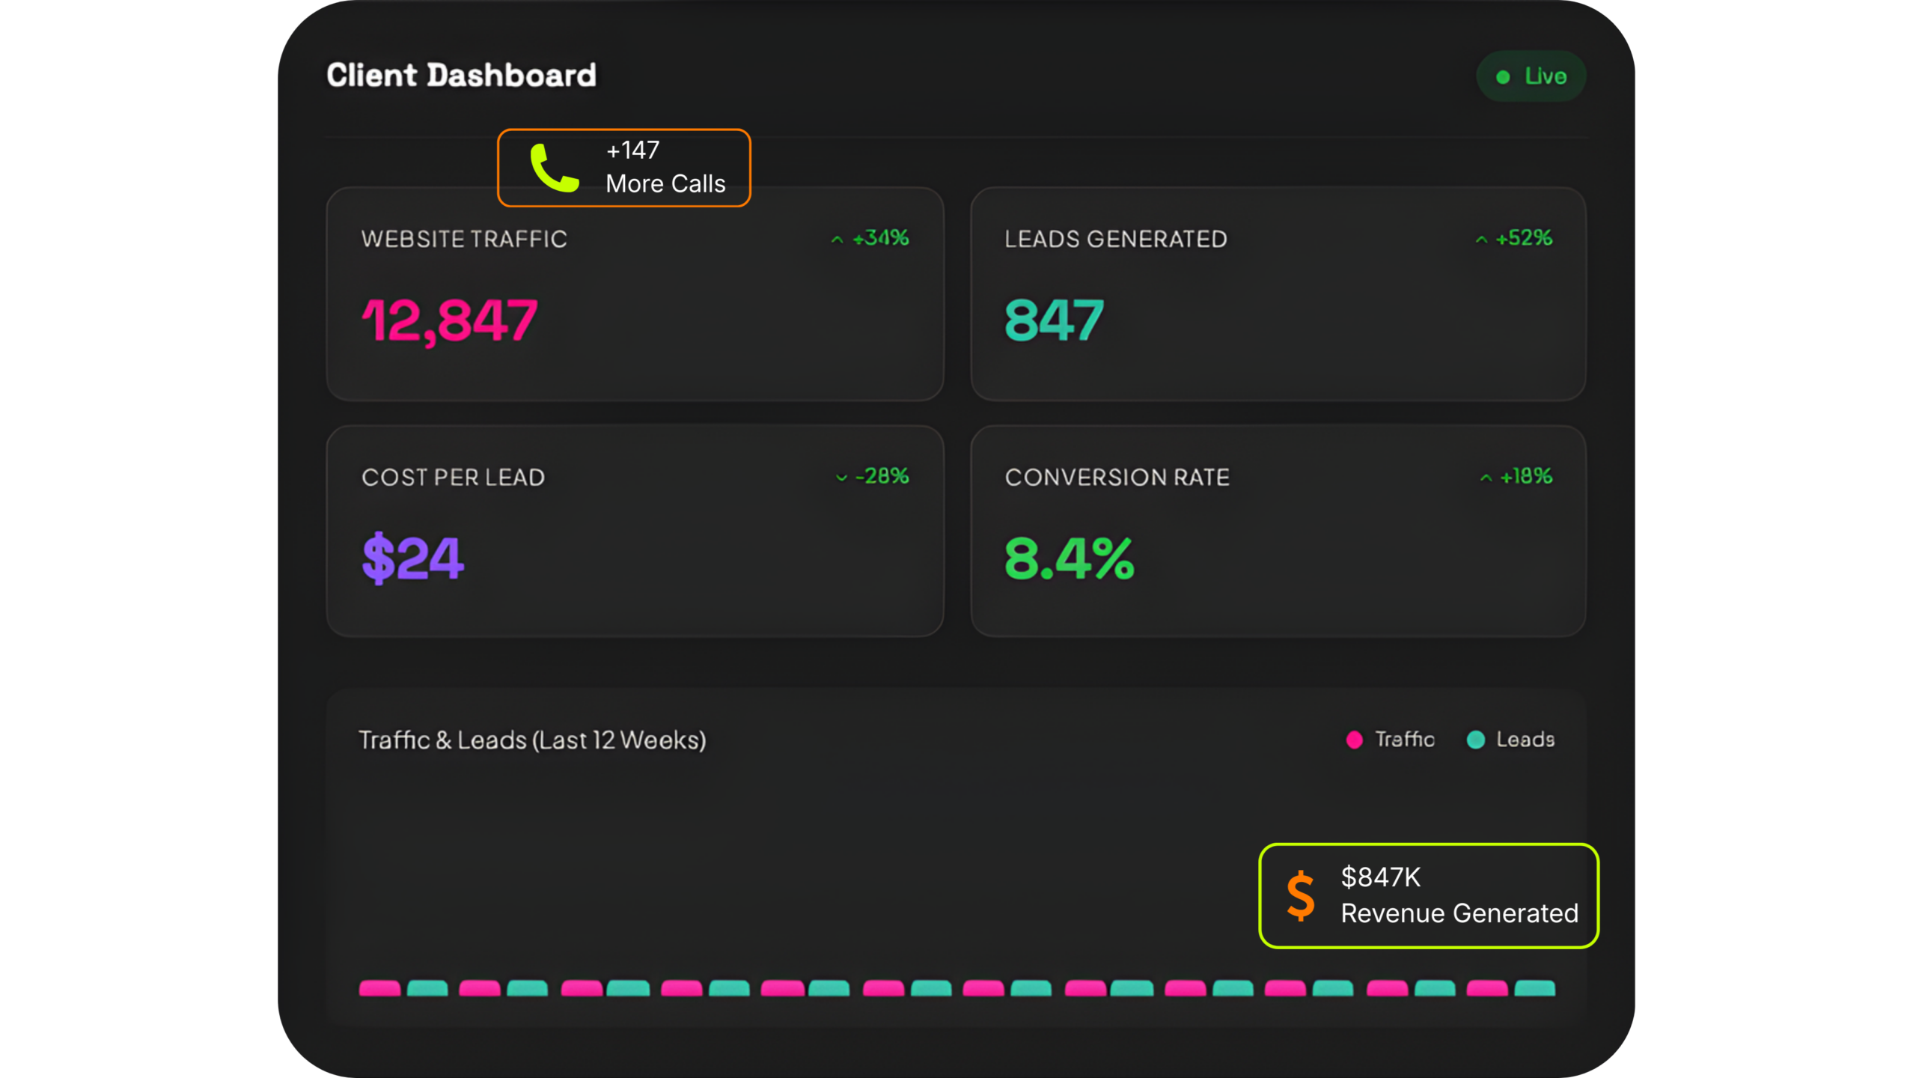Toggle the Traffic series in legend
Screen dimensions: 1916x1078
pyautogui.click(x=1404, y=740)
